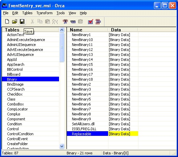
Task: Open the File menu
Action: coord(6,13)
